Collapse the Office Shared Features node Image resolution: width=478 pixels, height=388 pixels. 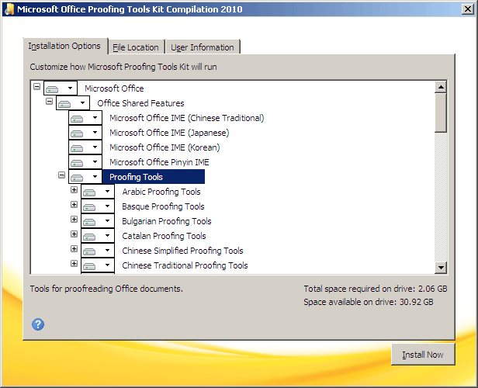[x=49, y=101]
